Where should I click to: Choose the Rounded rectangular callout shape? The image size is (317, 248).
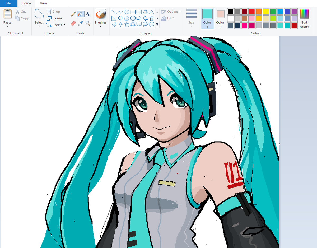click(x=139, y=24)
